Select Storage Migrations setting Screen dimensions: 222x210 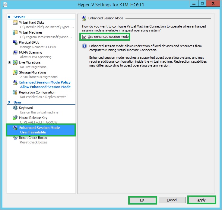click(x=33, y=72)
